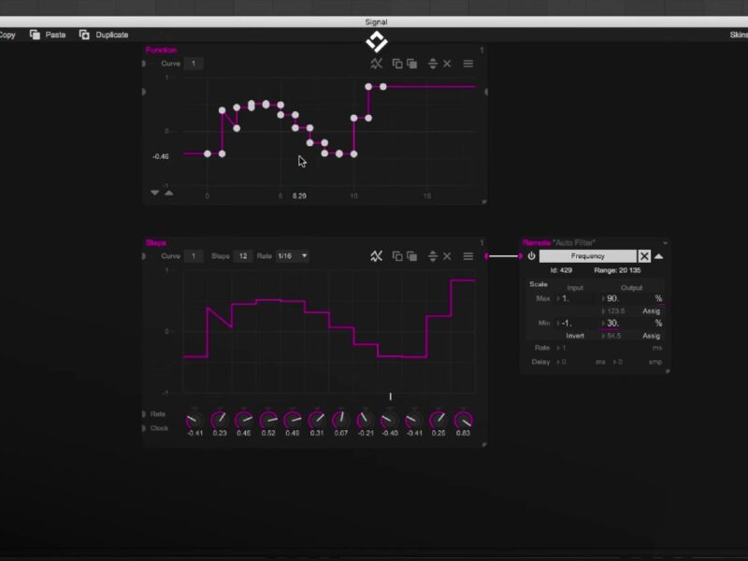The image size is (748, 561).
Task: Click Paste in the top toolbar
Action: coord(48,35)
